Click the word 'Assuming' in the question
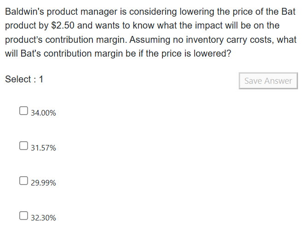 coord(146,40)
